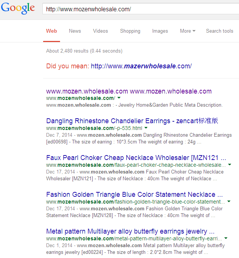Expand the More dropdown menu
The height and width of the screenshot is (258, 239).
188,31
